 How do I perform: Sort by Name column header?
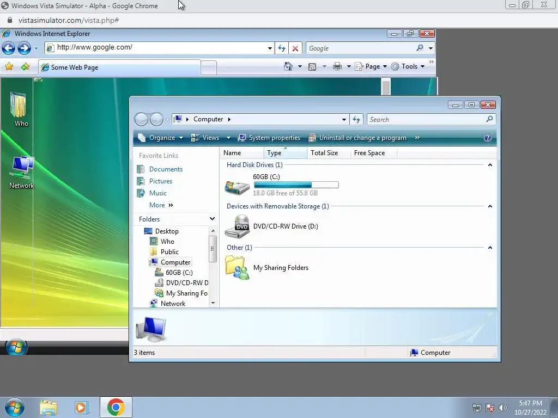(x=241, y=153)
